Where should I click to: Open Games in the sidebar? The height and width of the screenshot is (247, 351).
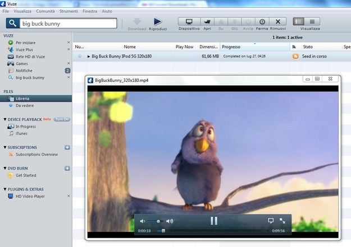pos(22,64)
